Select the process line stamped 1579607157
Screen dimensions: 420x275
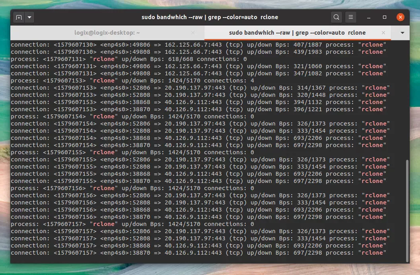tap(132, 224)
